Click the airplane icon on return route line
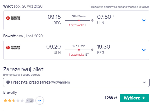153x112 pixels. (93, 50)
